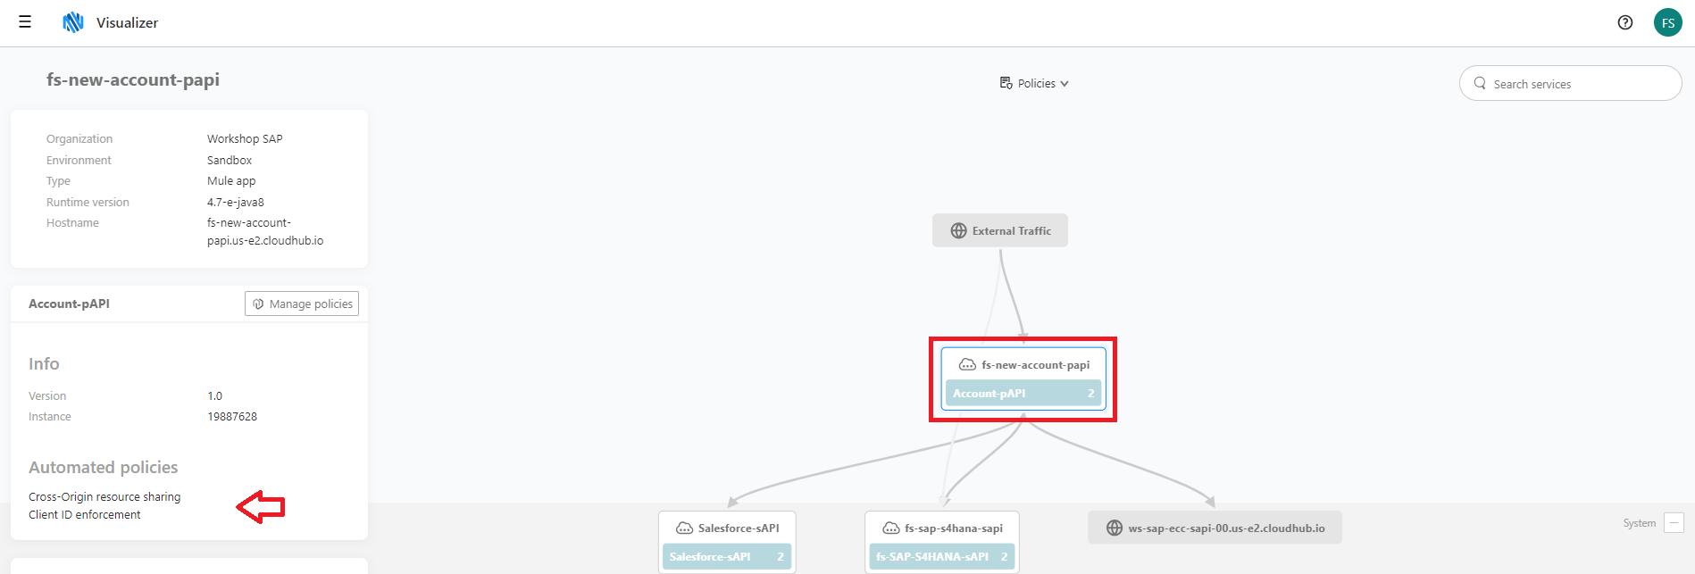Click the Visualizer app title
This screenshot has height=574, width=1695.
tap(127, 22)
